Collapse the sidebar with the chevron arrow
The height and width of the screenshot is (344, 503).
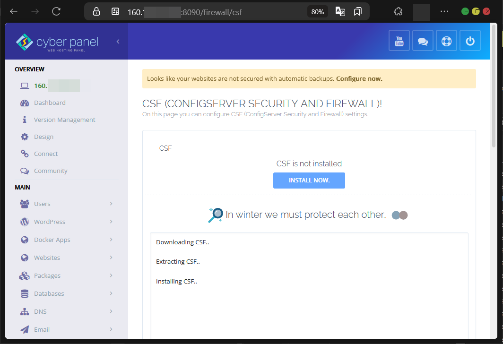pos(118,42)
